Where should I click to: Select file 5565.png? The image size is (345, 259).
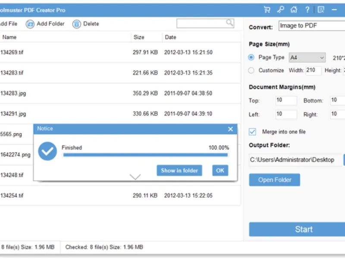pyautogui.click(x=11, y=134)
